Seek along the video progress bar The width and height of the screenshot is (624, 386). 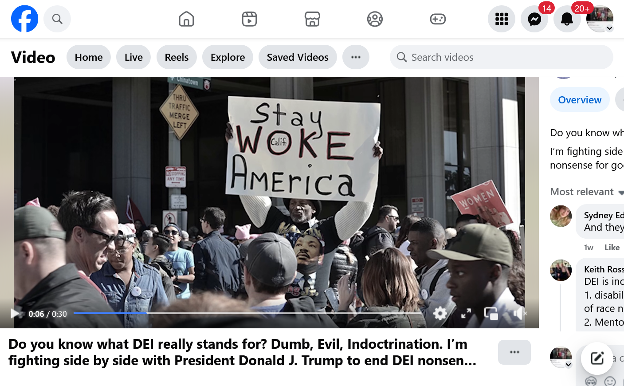pyautogui.click(x=247, y=313)
